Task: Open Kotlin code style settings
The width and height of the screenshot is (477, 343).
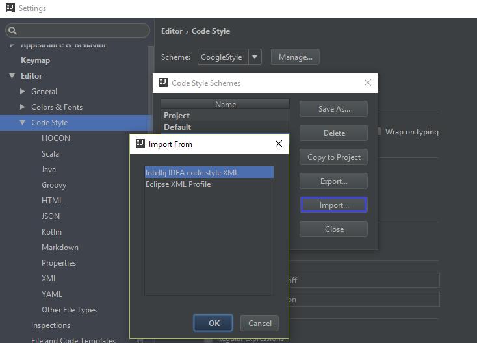Action: 51,232
